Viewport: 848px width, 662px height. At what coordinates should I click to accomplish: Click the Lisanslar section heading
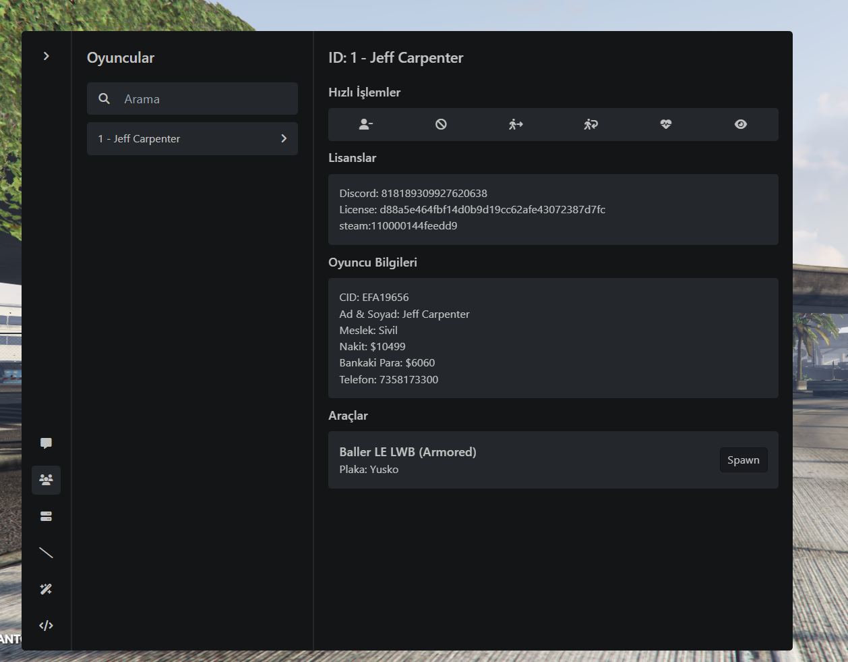(352, 158)
